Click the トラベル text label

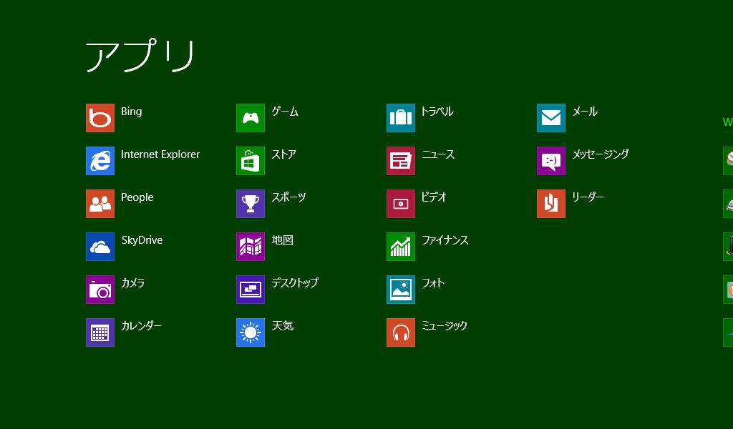click(437, 112)
